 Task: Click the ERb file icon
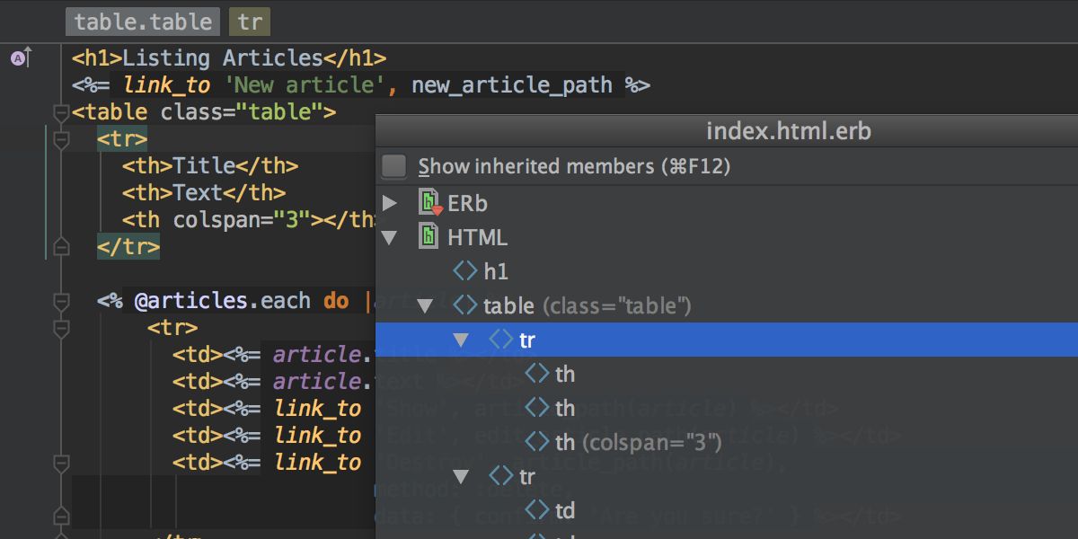pos(430,203)
